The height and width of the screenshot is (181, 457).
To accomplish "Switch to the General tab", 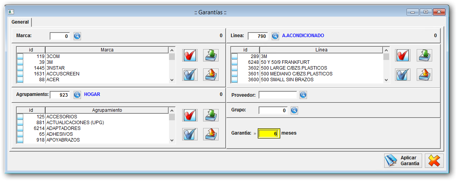I will 20,22.
